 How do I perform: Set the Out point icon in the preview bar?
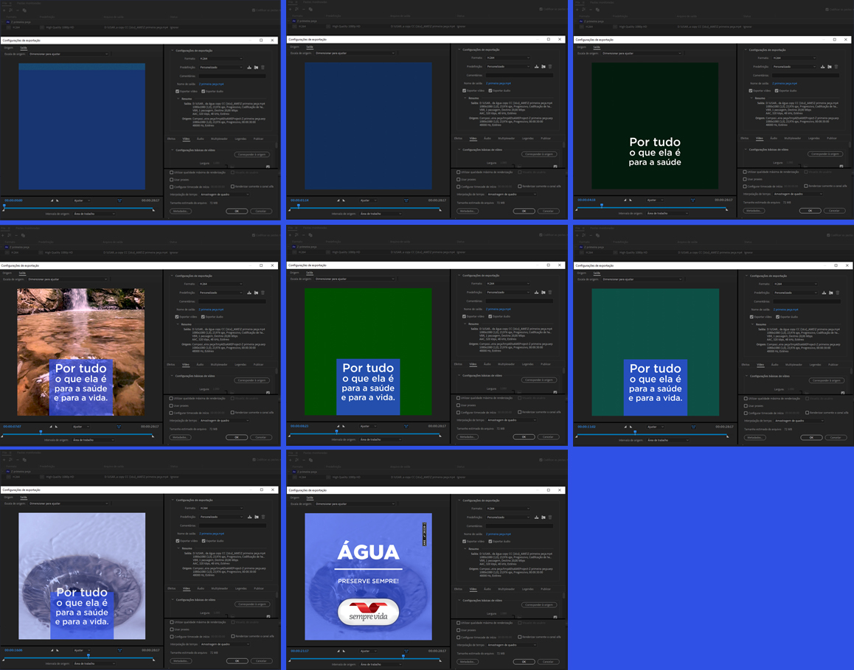tap(57, 200)
